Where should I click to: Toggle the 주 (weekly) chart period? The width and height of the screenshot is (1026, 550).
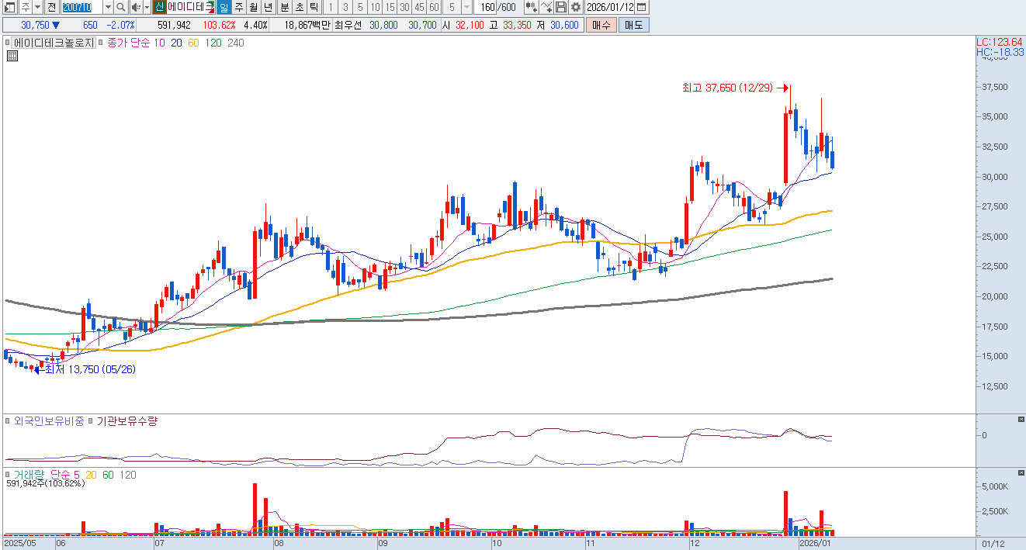pyautogui.click(x=238, y=7)
